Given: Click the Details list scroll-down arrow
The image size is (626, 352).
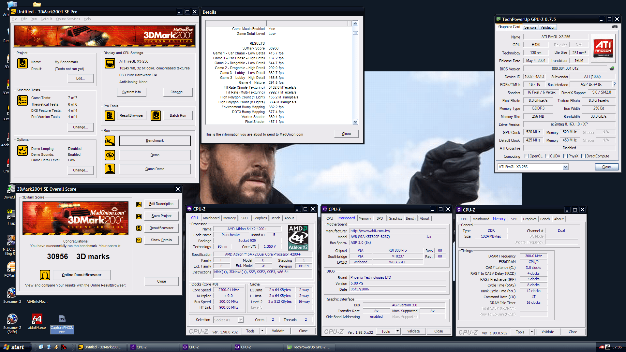Looking at the screenshot, I should tap(355, 122).
